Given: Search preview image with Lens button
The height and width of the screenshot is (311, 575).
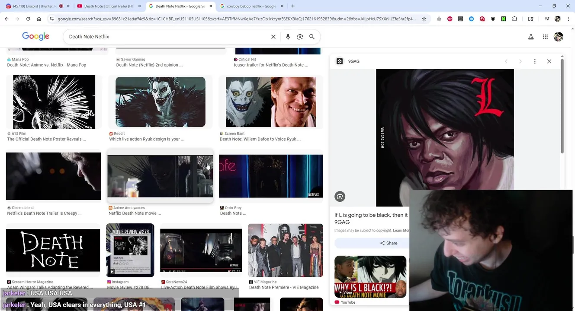Looking at the screenshot, I should (x=340, y=197).
